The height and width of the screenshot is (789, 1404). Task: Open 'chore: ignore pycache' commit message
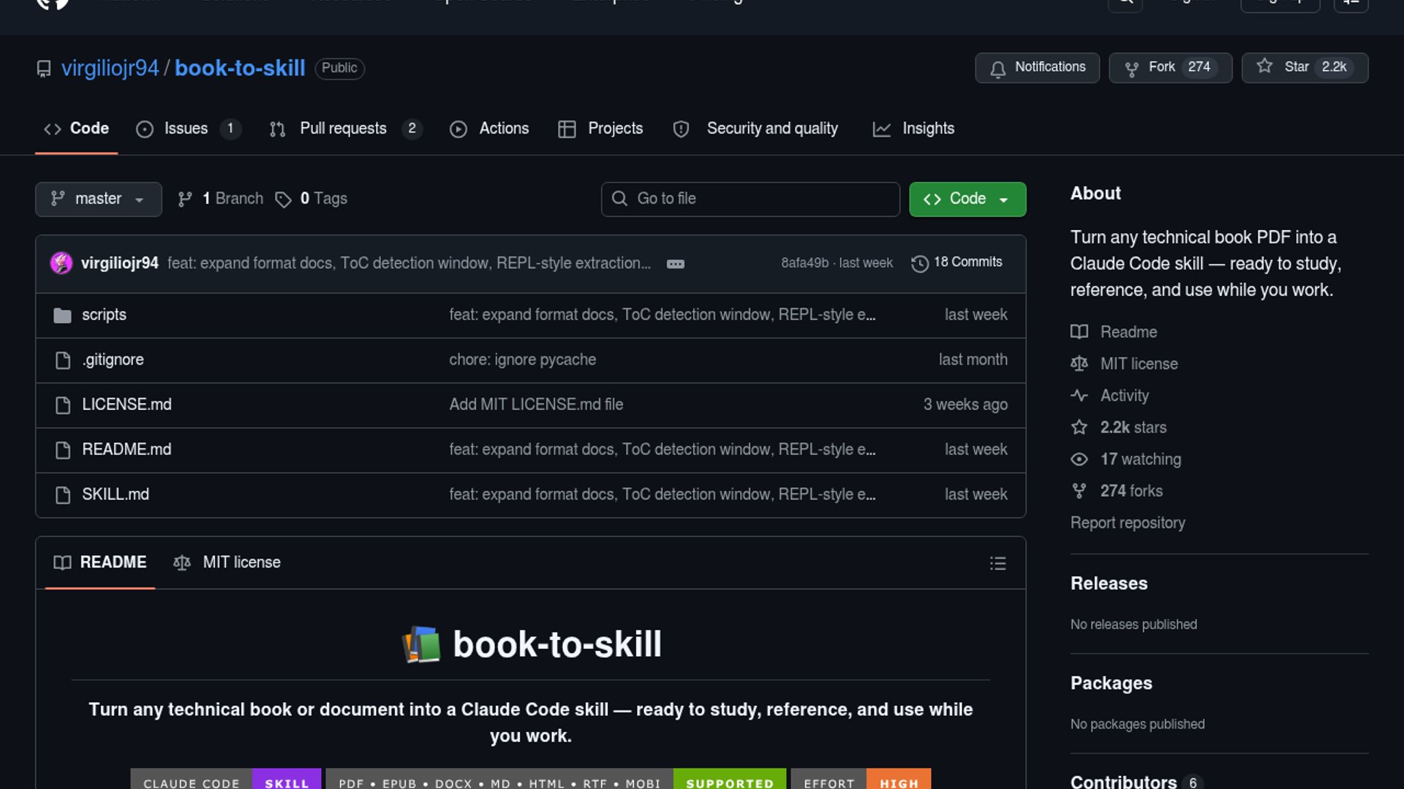522,360
